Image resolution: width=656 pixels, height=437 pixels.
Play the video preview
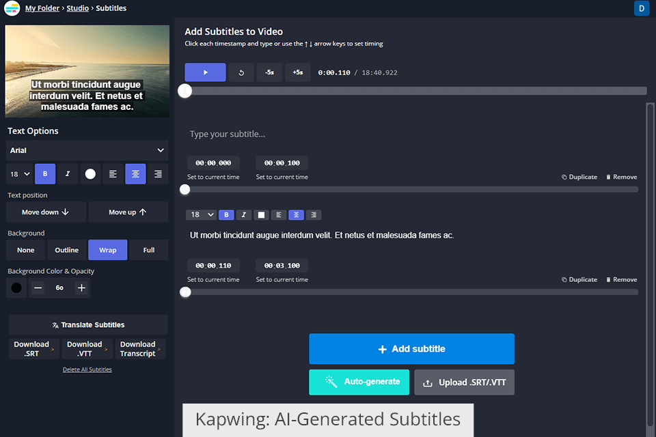(x=205, y=72)
